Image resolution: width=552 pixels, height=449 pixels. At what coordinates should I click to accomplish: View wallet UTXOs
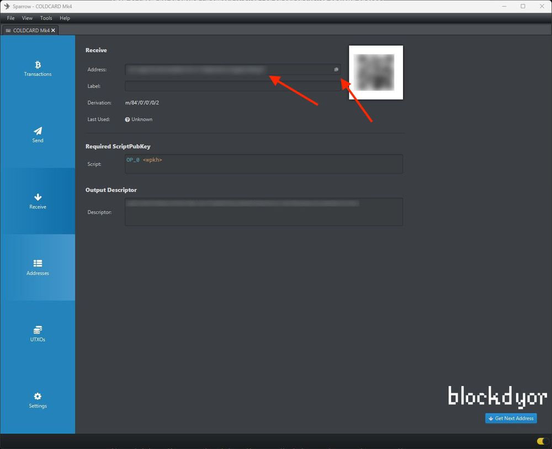click(x=38, y=334)
